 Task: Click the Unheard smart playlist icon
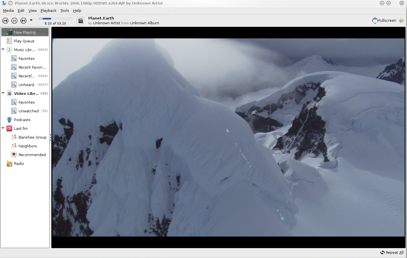click(14, 85)
